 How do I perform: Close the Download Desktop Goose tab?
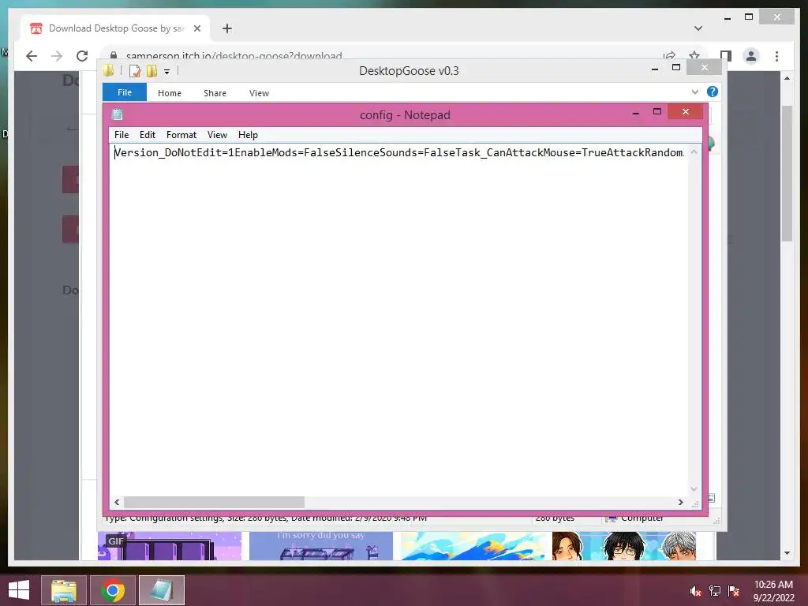click(196, 28)
